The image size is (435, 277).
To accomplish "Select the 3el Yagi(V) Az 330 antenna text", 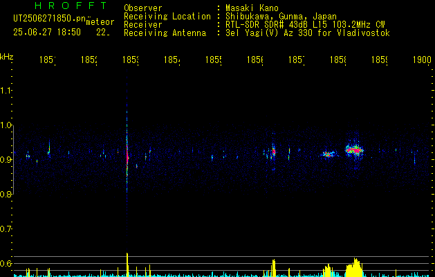I will pos(308,33).
